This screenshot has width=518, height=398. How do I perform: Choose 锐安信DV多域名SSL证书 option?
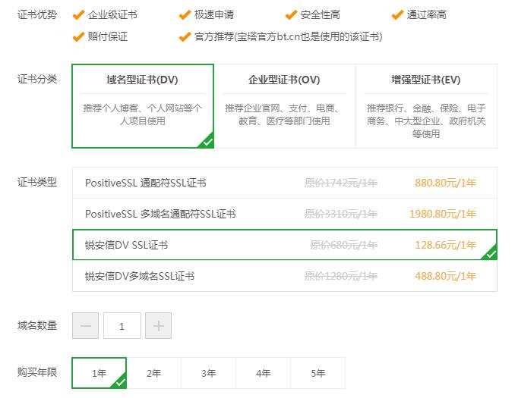coord(285,276)
